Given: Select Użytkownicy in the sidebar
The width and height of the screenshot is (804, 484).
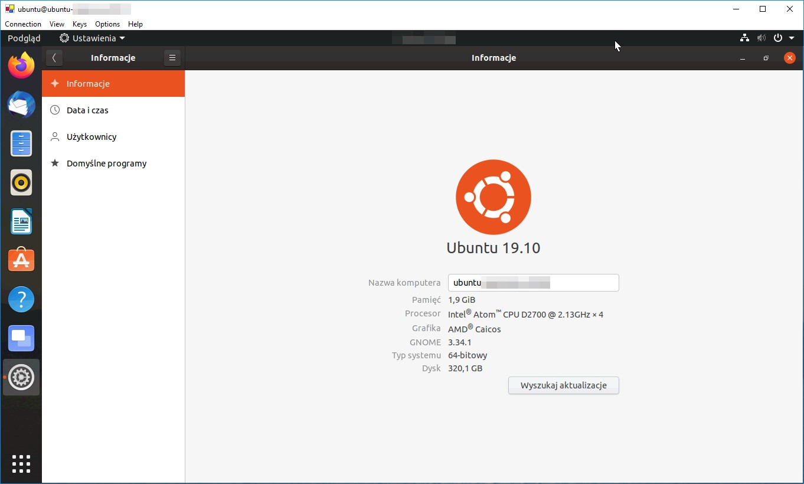Looking at the screenshot, I should coord(113,137).
